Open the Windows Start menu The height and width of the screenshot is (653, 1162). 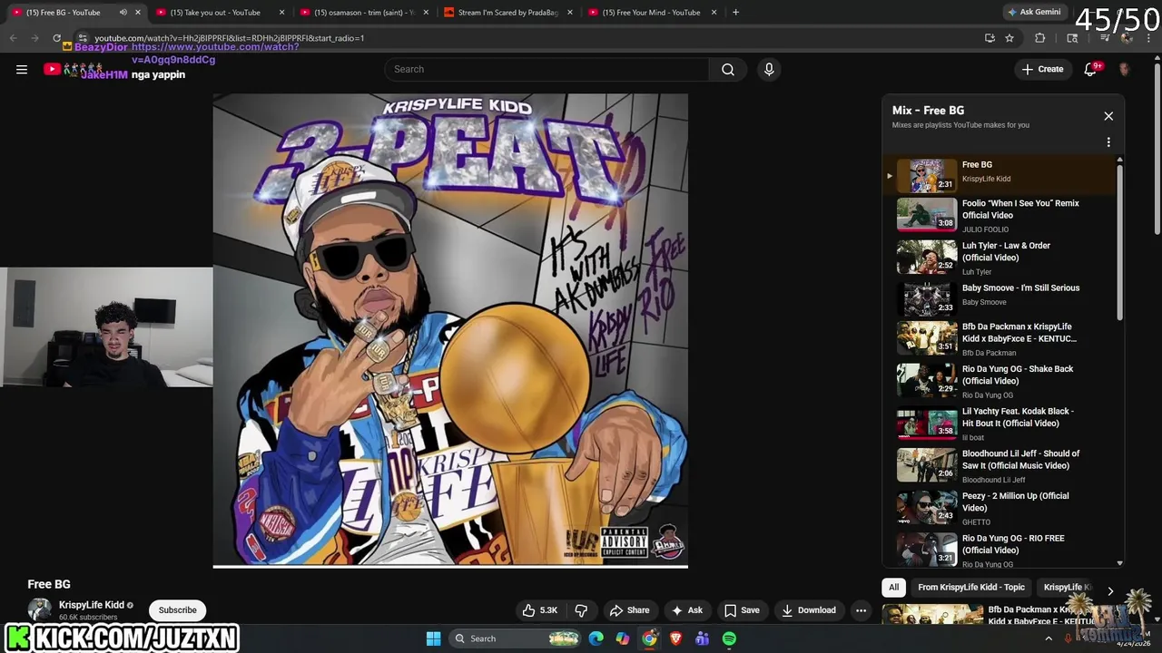click(433, 638)
